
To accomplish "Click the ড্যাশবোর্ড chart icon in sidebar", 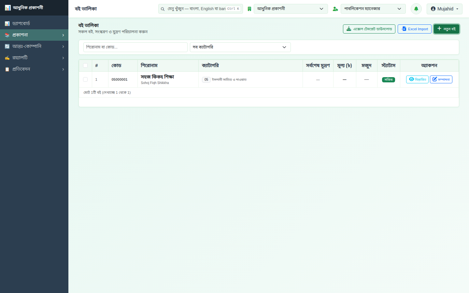I will (7, 24).
